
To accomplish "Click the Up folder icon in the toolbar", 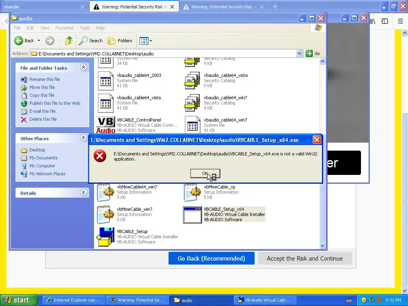I will tap(69, 41).
